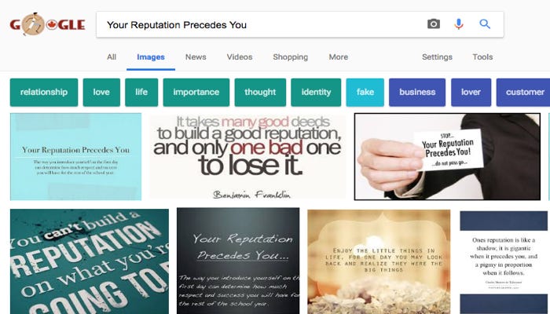550x314 pixels.
Task: Select the Videos tab
Action: 240,57
